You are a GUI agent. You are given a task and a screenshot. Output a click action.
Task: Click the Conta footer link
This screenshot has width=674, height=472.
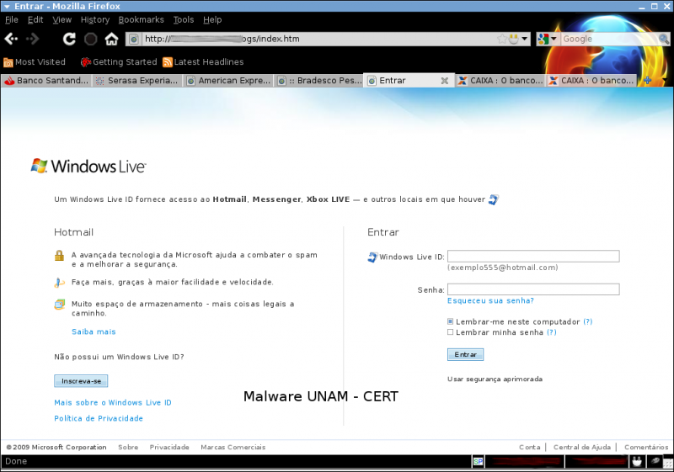tap(530, 447)
